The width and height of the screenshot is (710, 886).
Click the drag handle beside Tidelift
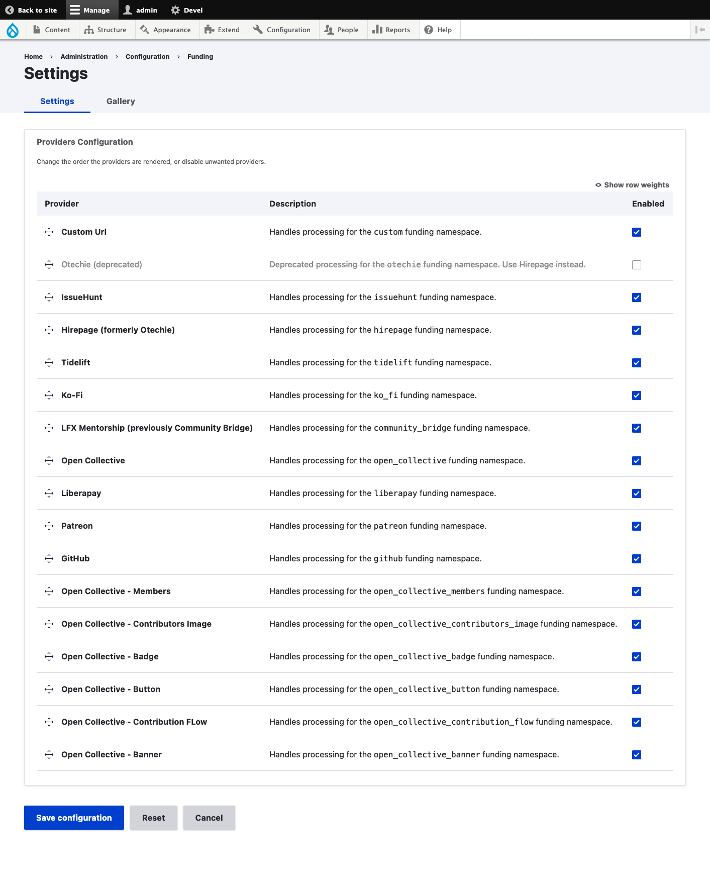[49, 362]
